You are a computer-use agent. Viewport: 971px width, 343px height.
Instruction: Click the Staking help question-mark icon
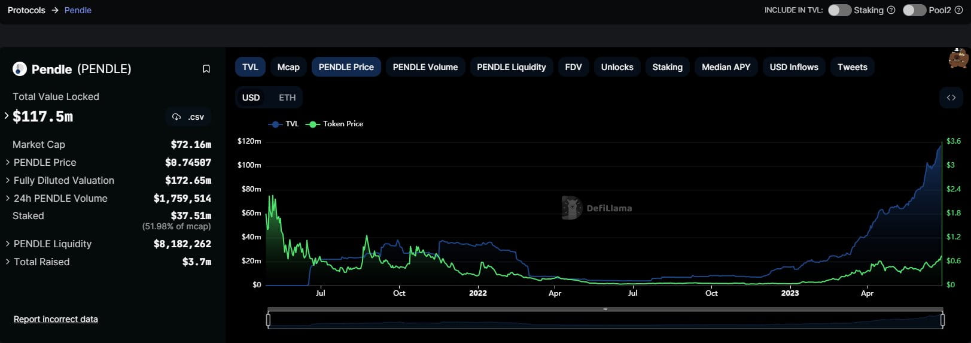click(891, 10)
